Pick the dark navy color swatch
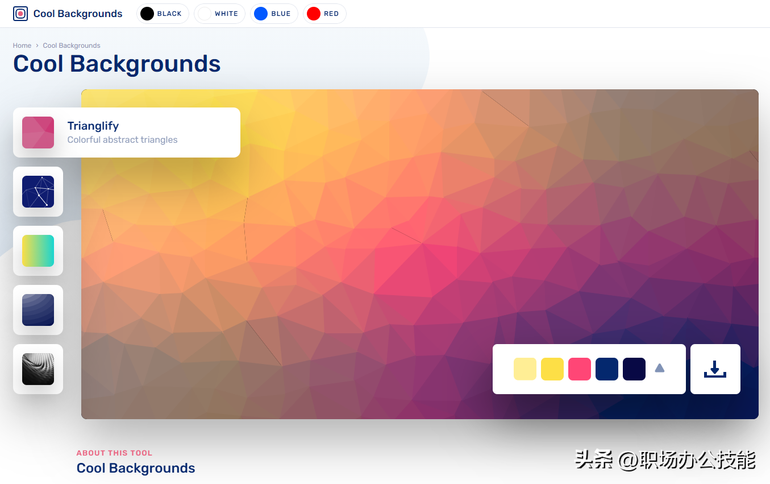The height and width of the screenshot is (484, 770). pos(634,369)
